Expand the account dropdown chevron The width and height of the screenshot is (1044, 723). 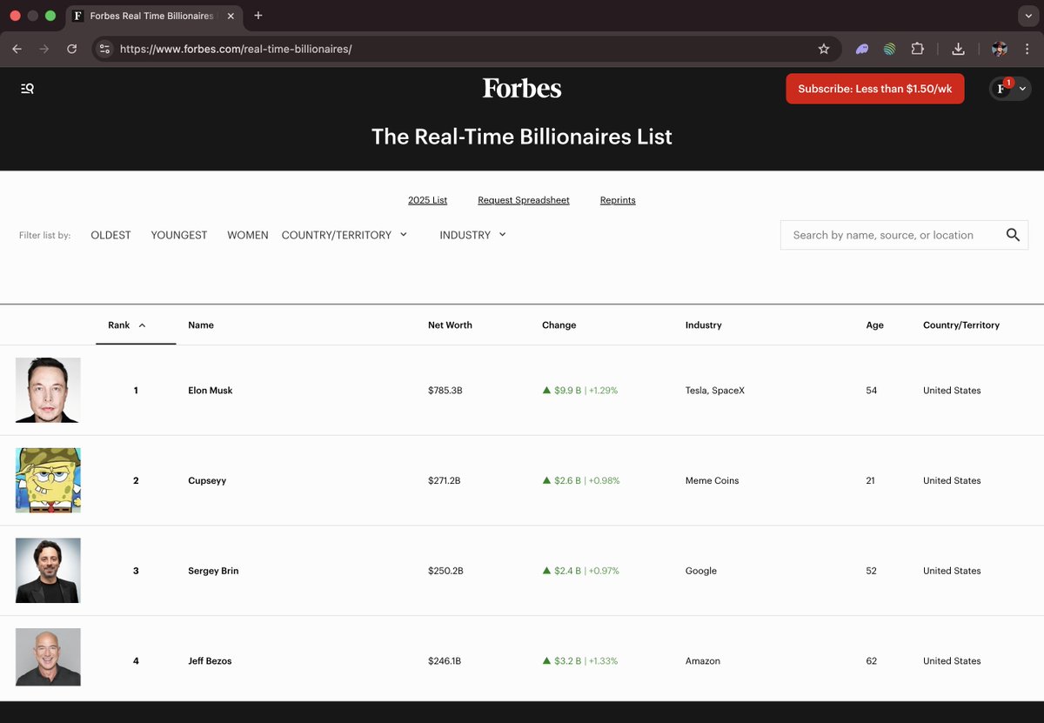(1023, 89)
